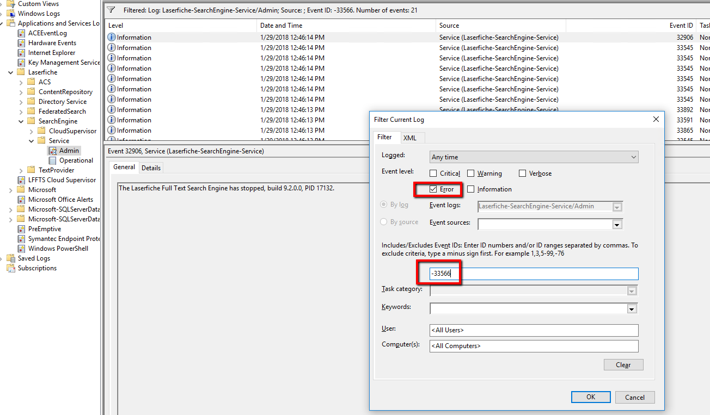Click the User field showing All Users
This screenshot has height=415, width=710.
point(534,330)
